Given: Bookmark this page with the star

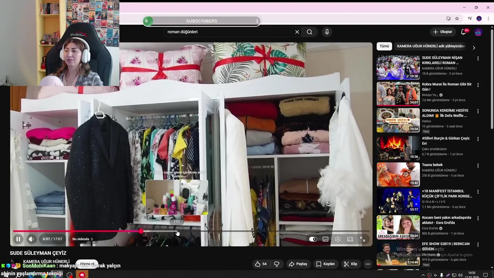Looking at the screenshot, I should point(457,19).
